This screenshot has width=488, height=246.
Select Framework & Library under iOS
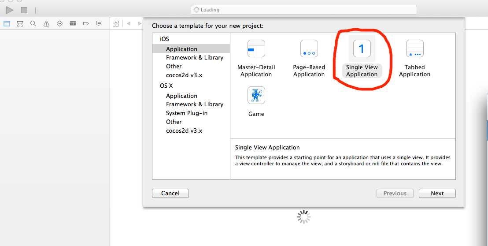pyautogui.click(x=195, y=58)
